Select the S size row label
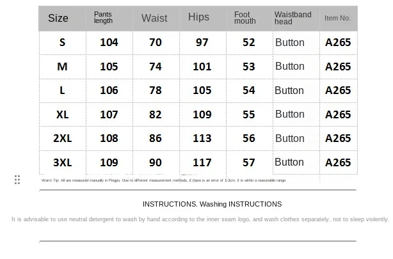This screenshot has width=393, height=259. point(62,42)
